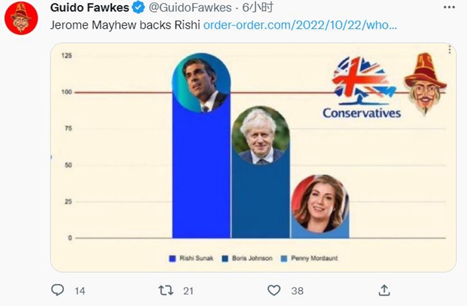Image resolution: width=467 pixels, height=306 pixels.
Task: Click the reply speech bubble icon
Action: (x=58, y=290)
